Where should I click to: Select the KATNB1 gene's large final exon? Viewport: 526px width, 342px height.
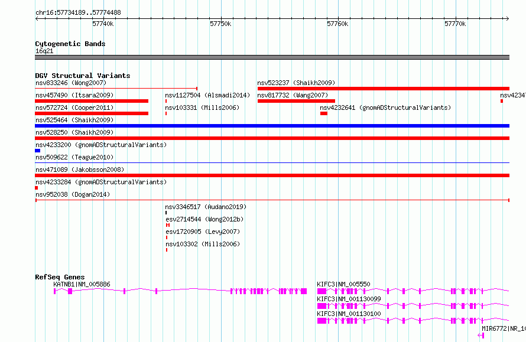[x=304, y=291]
